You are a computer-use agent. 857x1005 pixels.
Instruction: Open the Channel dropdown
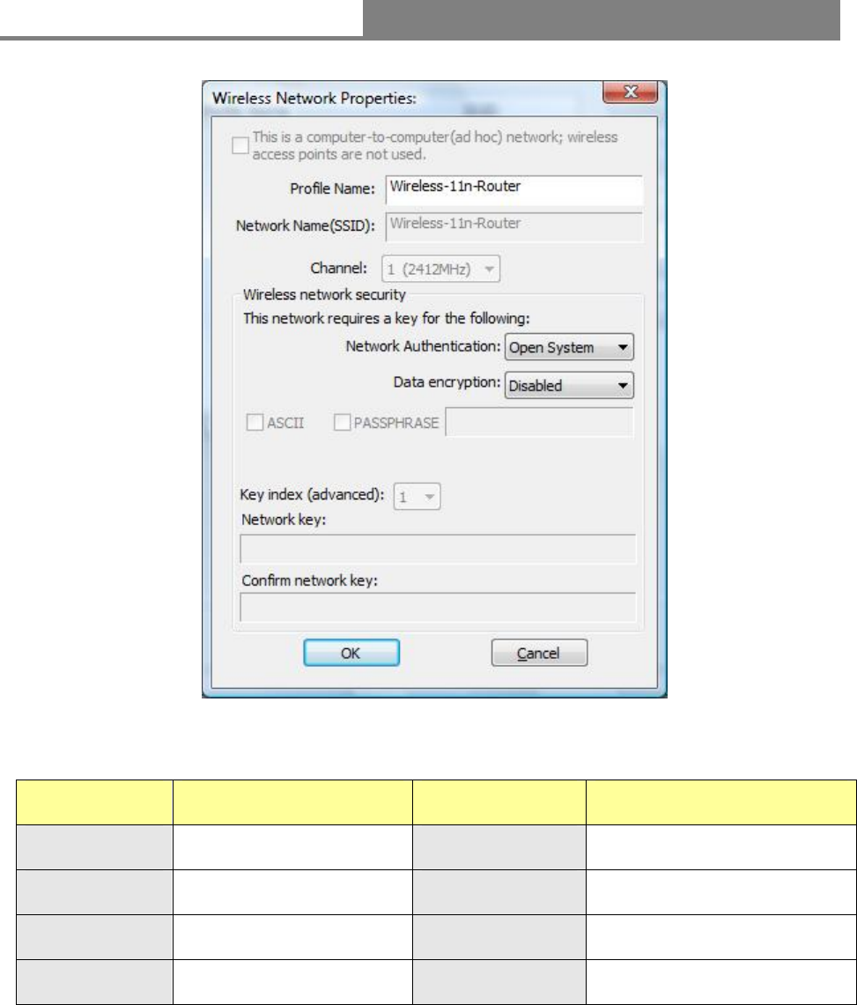point(441,270)
